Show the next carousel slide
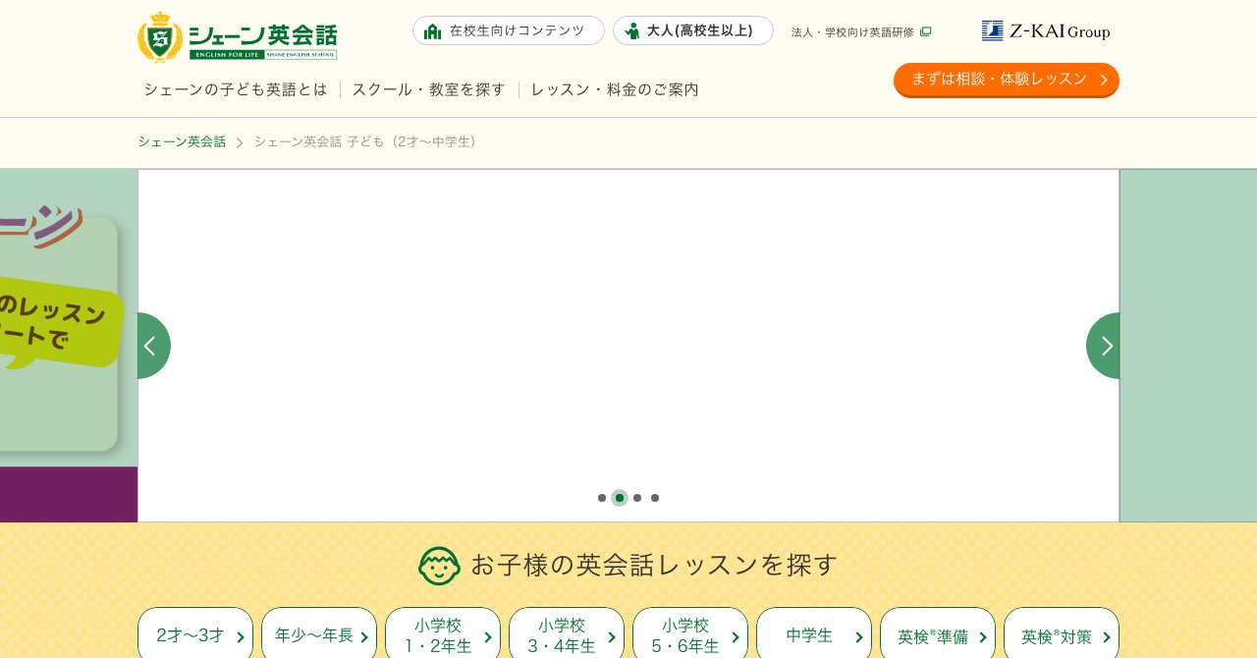The width and height of the screenshot is (1257, 658). (1104, 346)
